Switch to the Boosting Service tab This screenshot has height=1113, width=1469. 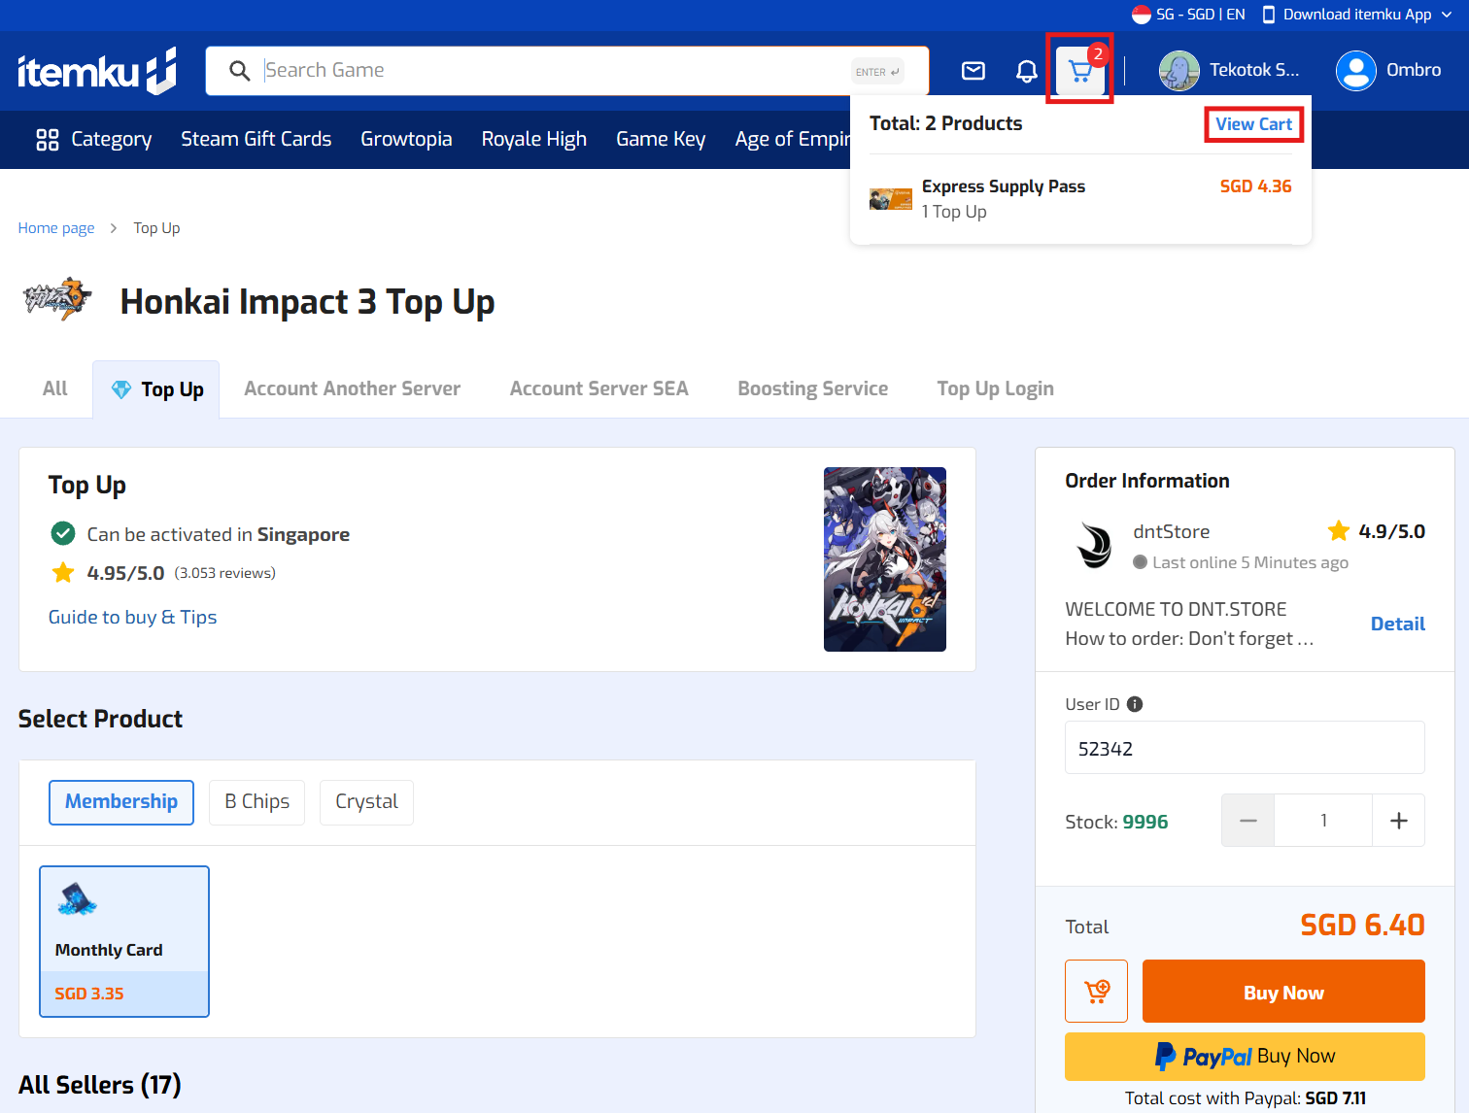pos(812,388)
